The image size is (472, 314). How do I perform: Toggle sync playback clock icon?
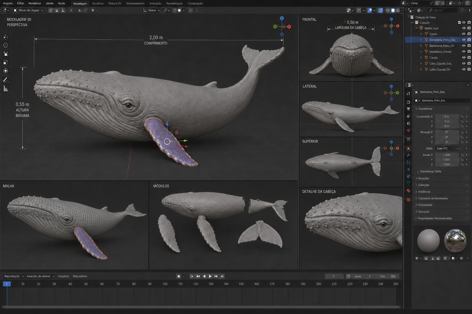348,276
